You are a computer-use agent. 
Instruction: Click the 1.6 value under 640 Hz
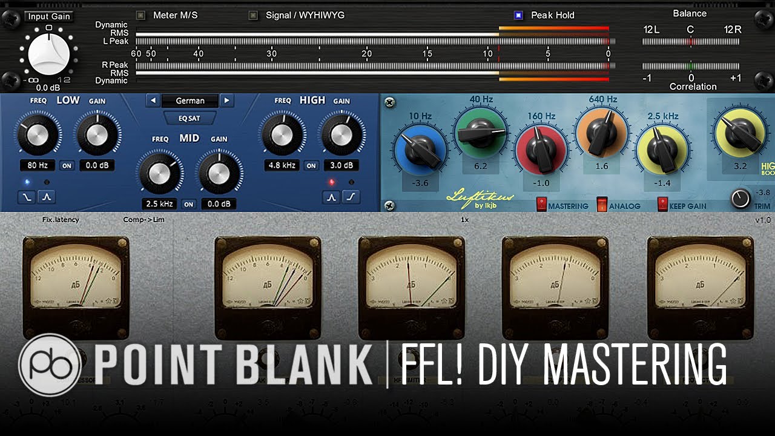pyautogui.click(x=602, y=165)
